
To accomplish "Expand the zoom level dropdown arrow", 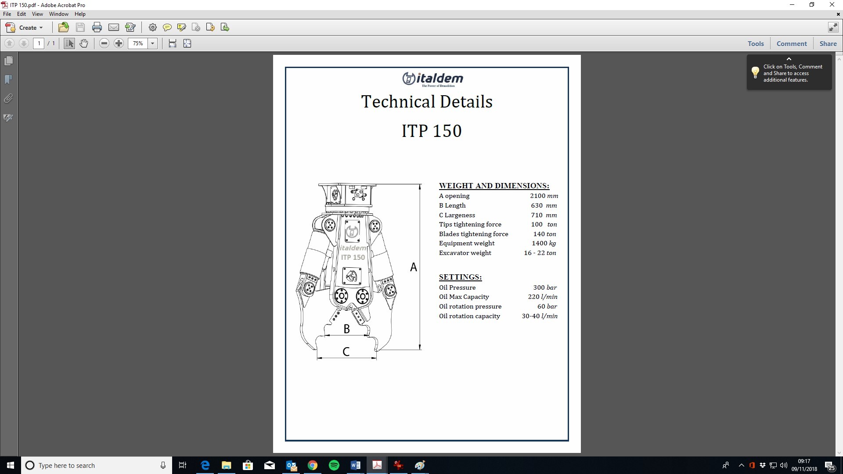I will pos(153,43).
